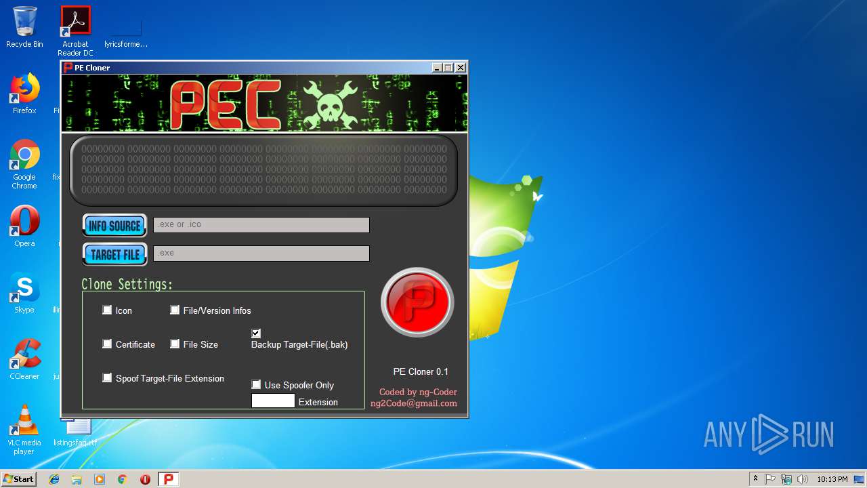Click the ng2Code@gmail.com email text

(x=414, y=403)
